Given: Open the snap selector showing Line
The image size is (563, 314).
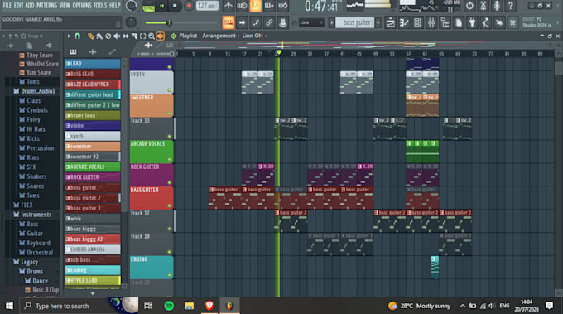Looking at the screenshot, I should point(311,22).
